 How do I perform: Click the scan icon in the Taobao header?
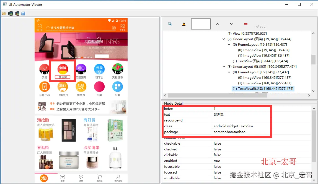(x=40, y=27)
